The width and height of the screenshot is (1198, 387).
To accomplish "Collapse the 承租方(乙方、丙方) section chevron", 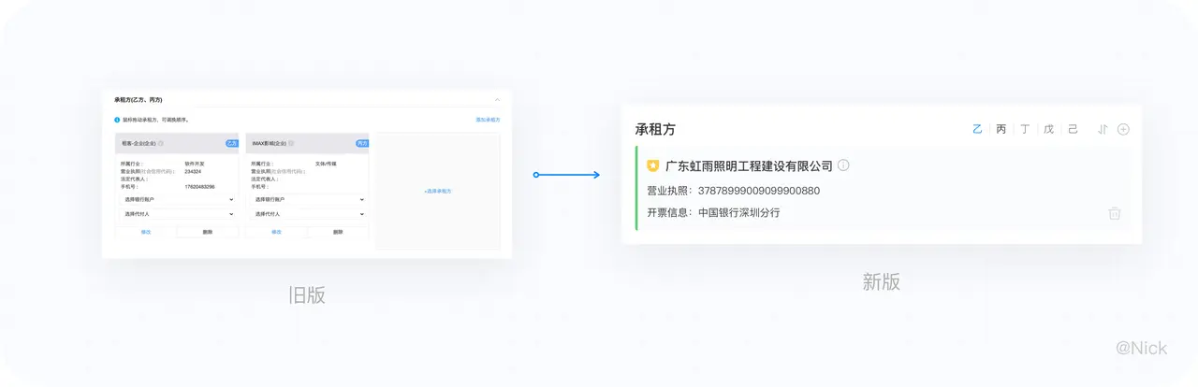I will (x=497, y=100).
